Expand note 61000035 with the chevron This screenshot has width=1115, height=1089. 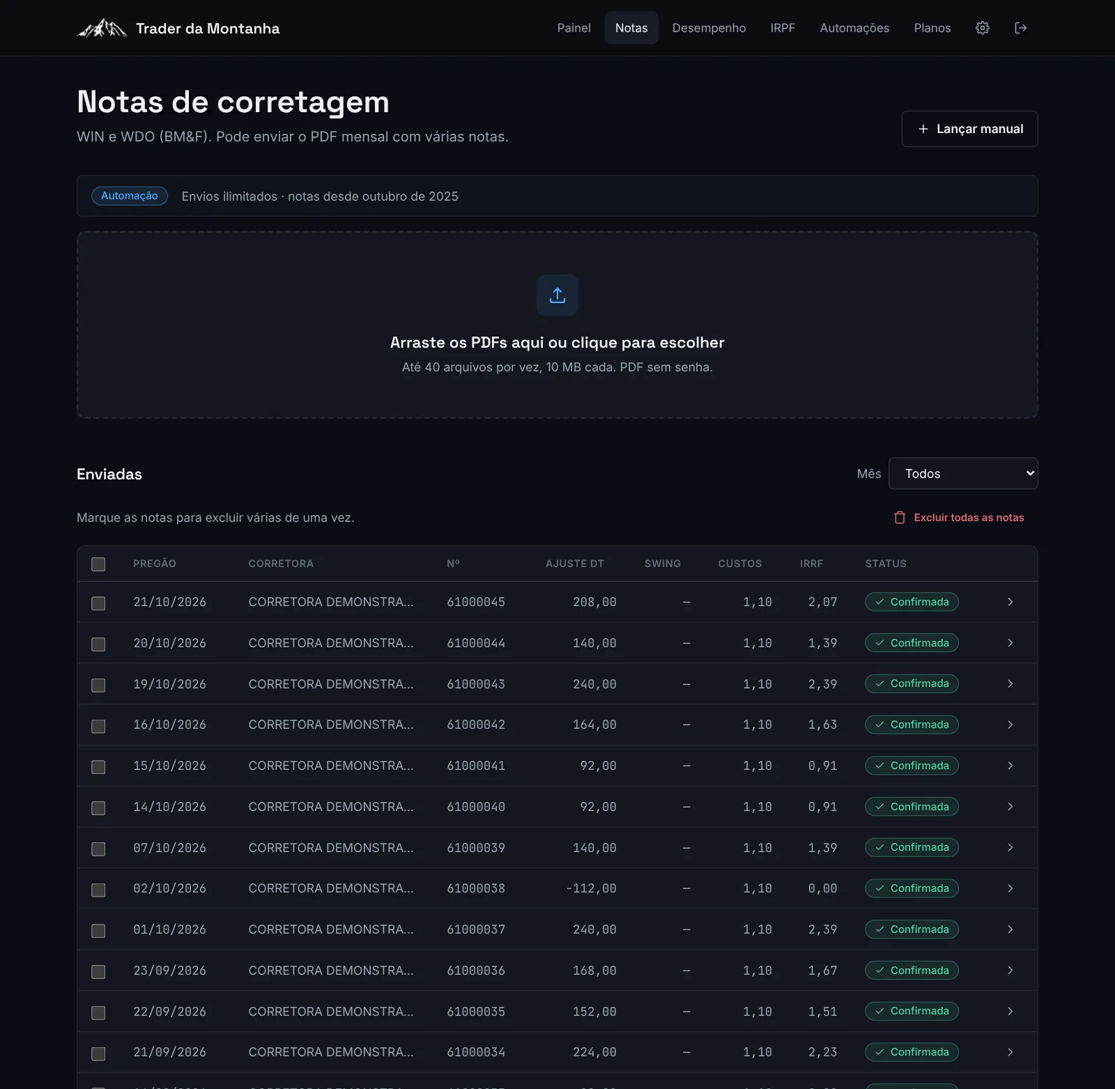coord(1010,1011)
